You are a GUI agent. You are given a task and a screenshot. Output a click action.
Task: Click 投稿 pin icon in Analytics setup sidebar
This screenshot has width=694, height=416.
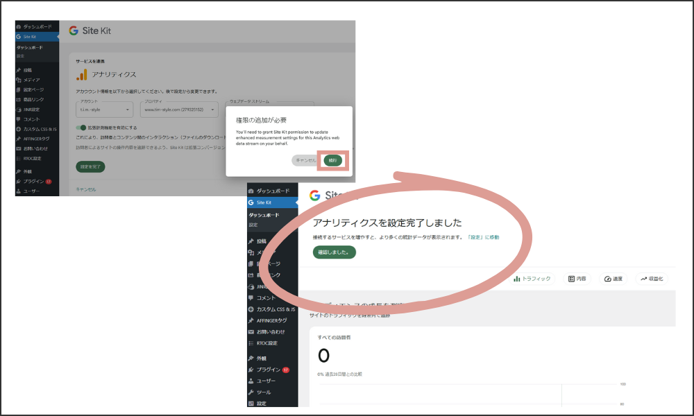[19, 70]
